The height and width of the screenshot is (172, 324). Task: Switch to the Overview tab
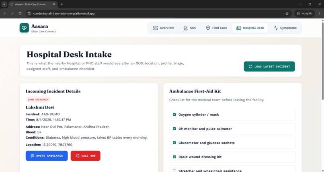point(164,28)
